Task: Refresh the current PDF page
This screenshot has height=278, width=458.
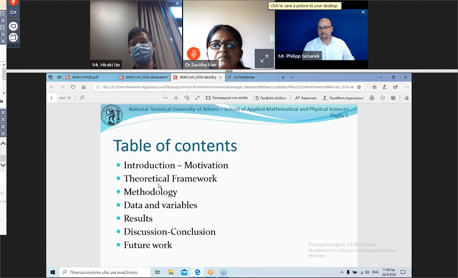Action: (x=73, y=87)
